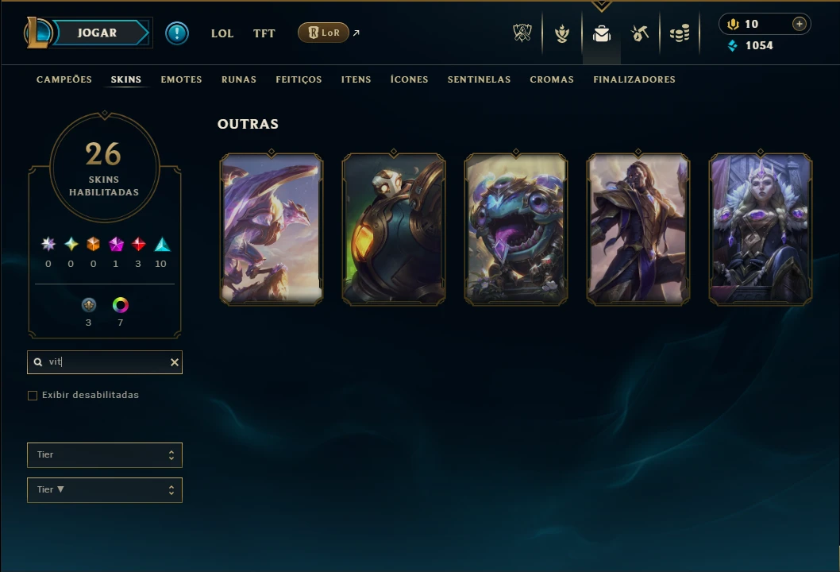Expand the first Tier dropdown

coord(105,455)
